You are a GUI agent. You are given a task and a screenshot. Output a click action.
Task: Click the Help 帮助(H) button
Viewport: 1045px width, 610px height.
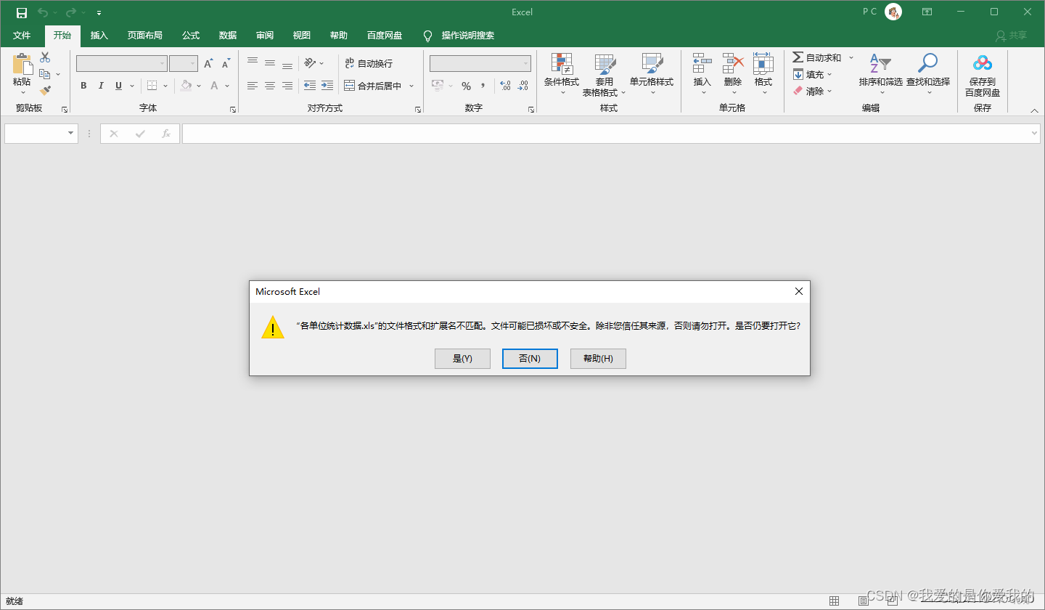598,359
